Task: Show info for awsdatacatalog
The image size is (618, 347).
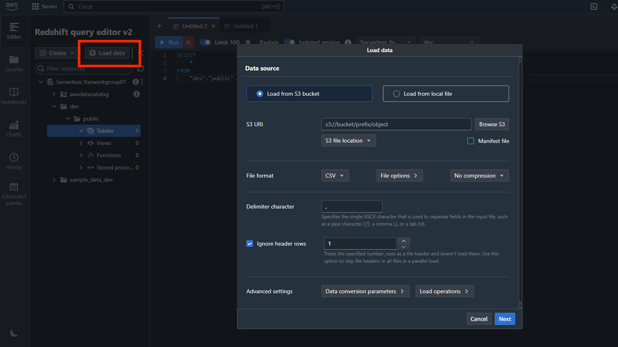Action: (x=137, y=94)
